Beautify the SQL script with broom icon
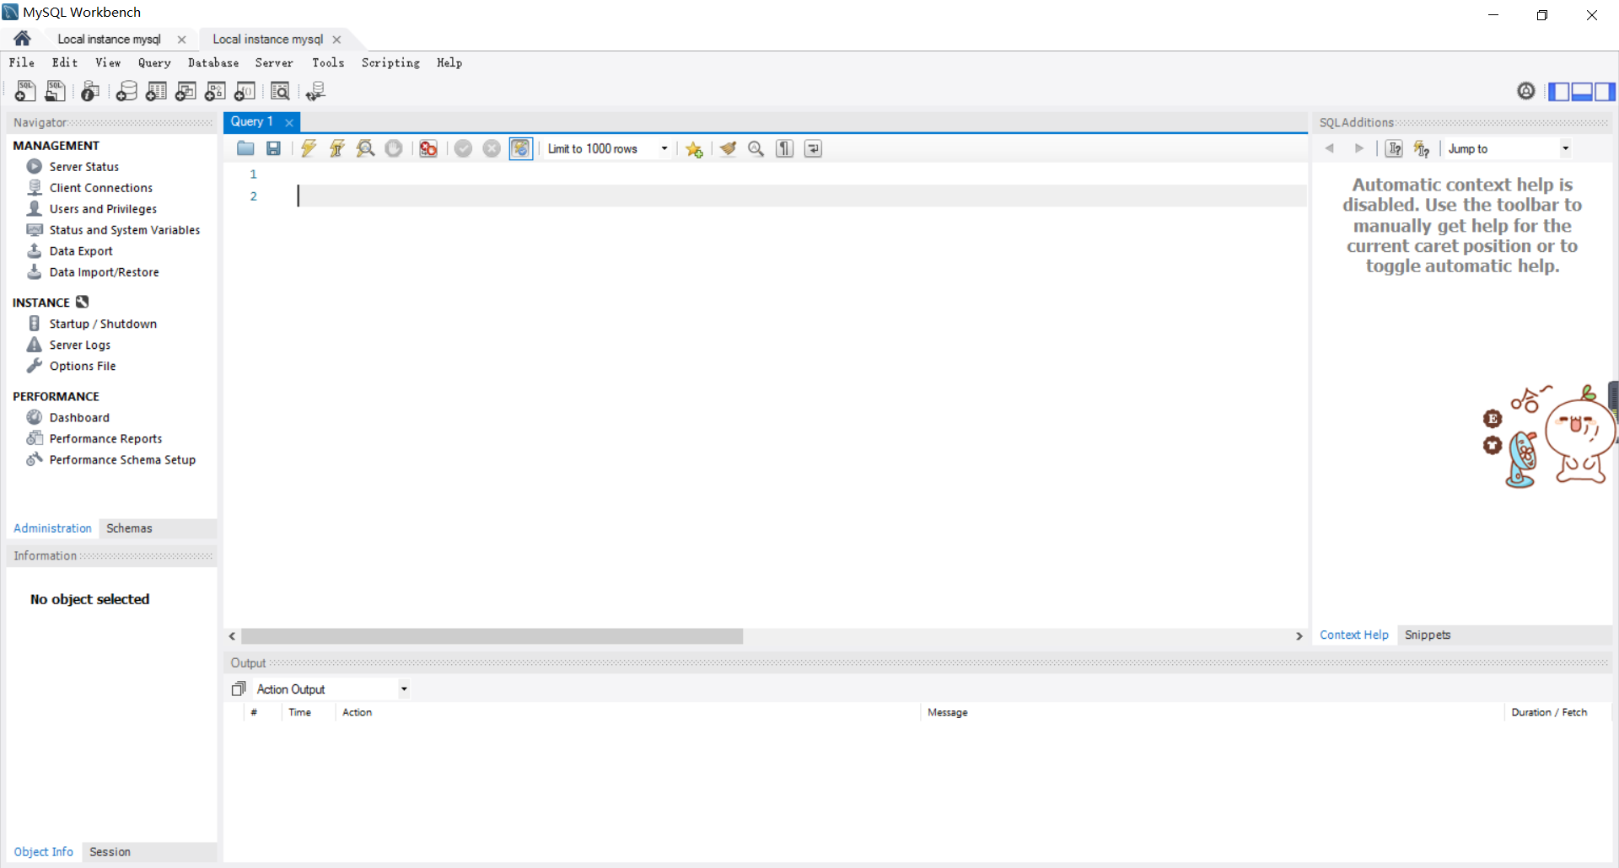This screenshot has width=1619, height=868. click(x=728, y=148)
